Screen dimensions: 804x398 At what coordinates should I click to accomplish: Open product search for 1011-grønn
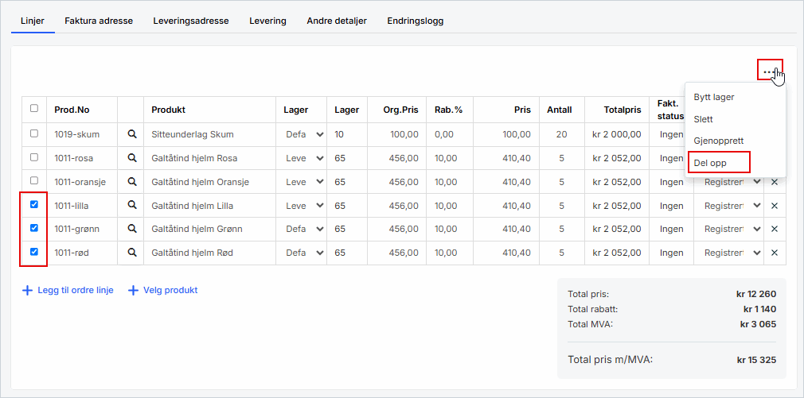(x=132, y=230)
